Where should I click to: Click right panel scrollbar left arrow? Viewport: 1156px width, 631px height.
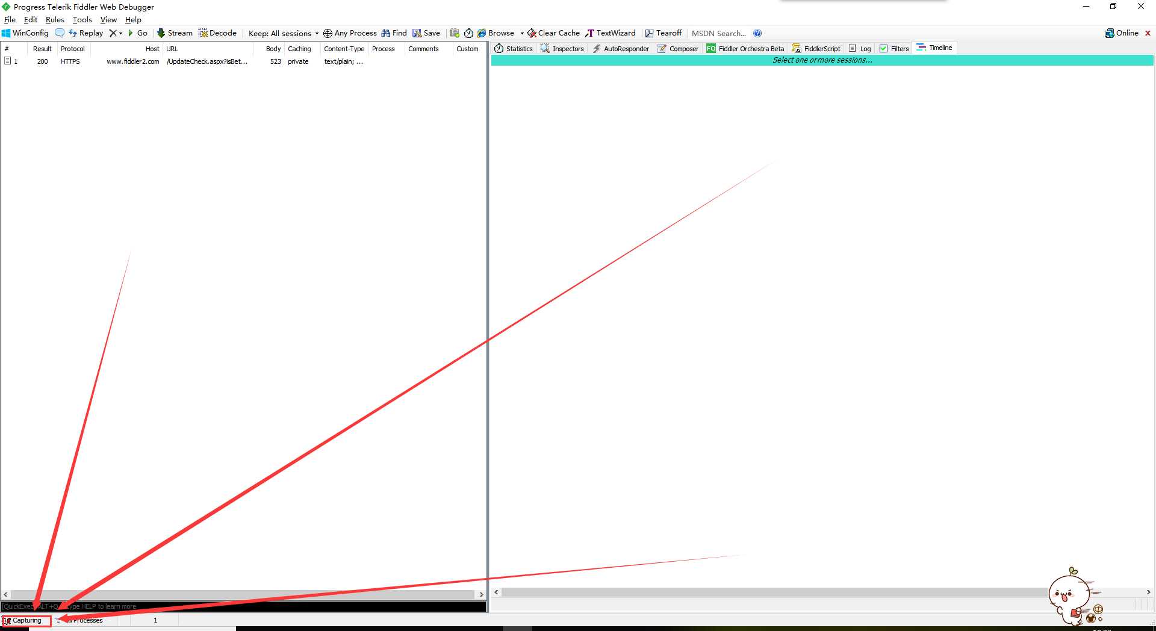point(496,592)
